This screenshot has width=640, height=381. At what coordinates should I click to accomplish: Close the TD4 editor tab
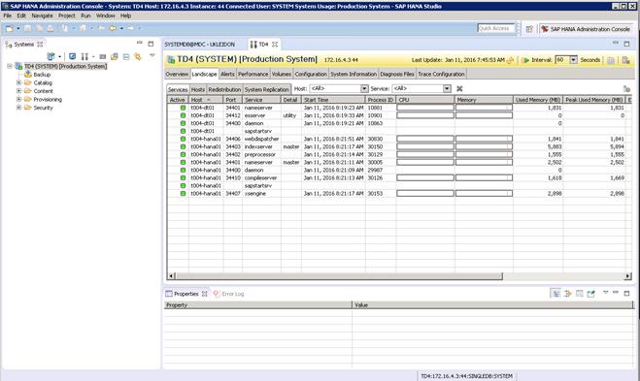(x=275, y=44)
